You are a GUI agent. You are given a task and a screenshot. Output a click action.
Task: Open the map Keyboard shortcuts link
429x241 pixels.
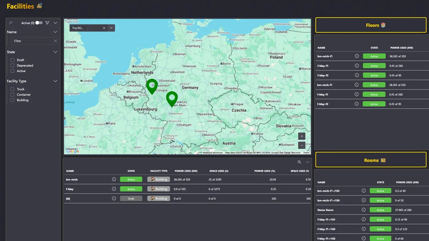(x=212, y=153)
